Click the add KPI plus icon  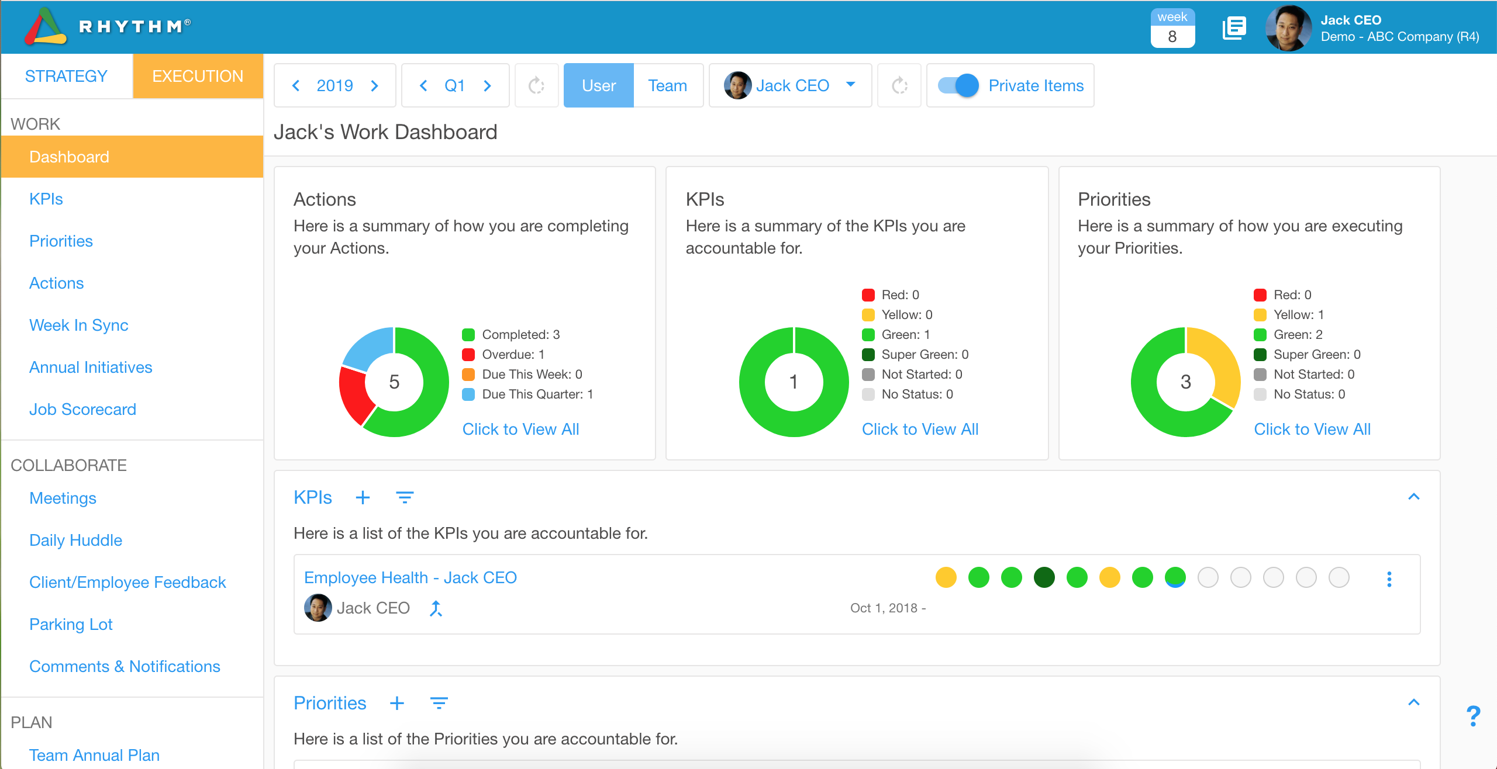[363, 498]
